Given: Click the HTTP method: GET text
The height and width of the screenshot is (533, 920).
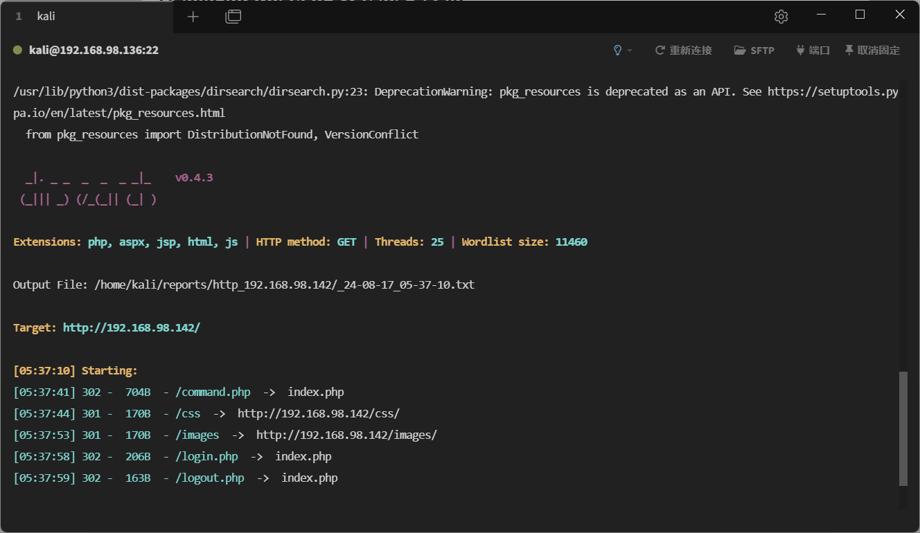Looking at the screenshot, I should (306, 242).
